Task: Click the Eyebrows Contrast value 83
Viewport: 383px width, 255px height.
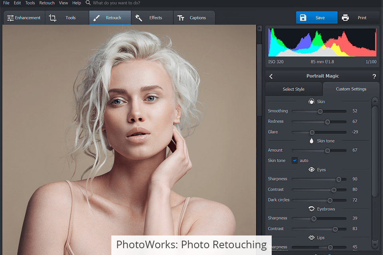Action: pyautogui.click(x=355, y=229)
